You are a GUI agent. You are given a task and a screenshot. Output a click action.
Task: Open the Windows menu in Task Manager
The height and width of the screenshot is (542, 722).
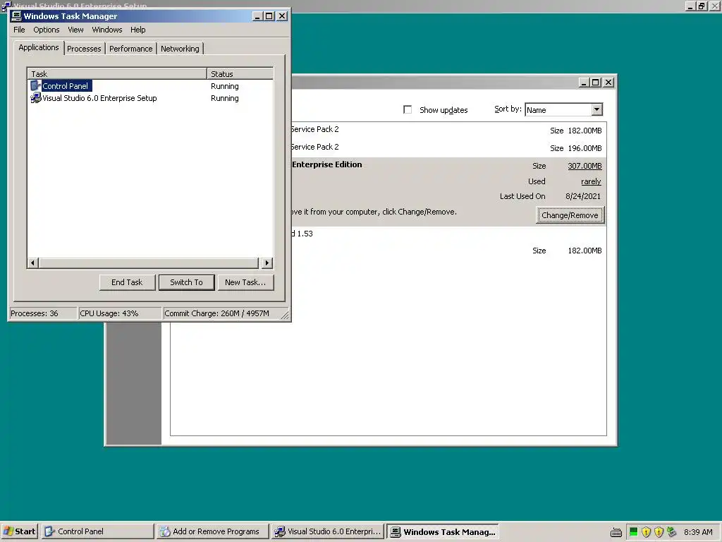[x=107, y=30]
